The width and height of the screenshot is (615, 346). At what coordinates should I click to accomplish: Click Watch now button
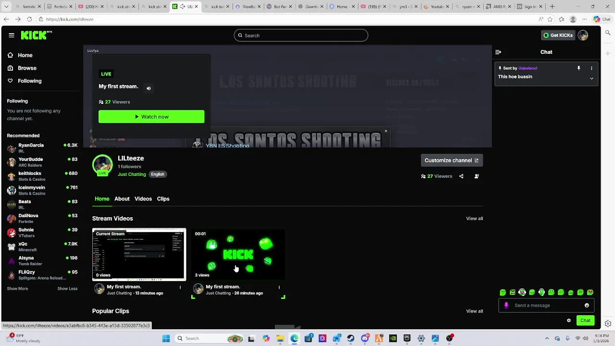point(151,117)
